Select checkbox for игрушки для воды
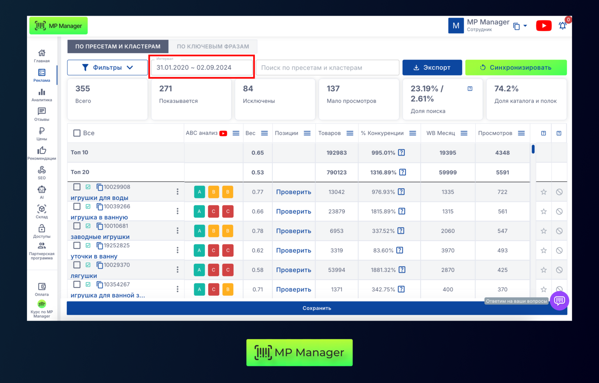The image size is (599, 383). 77,187
